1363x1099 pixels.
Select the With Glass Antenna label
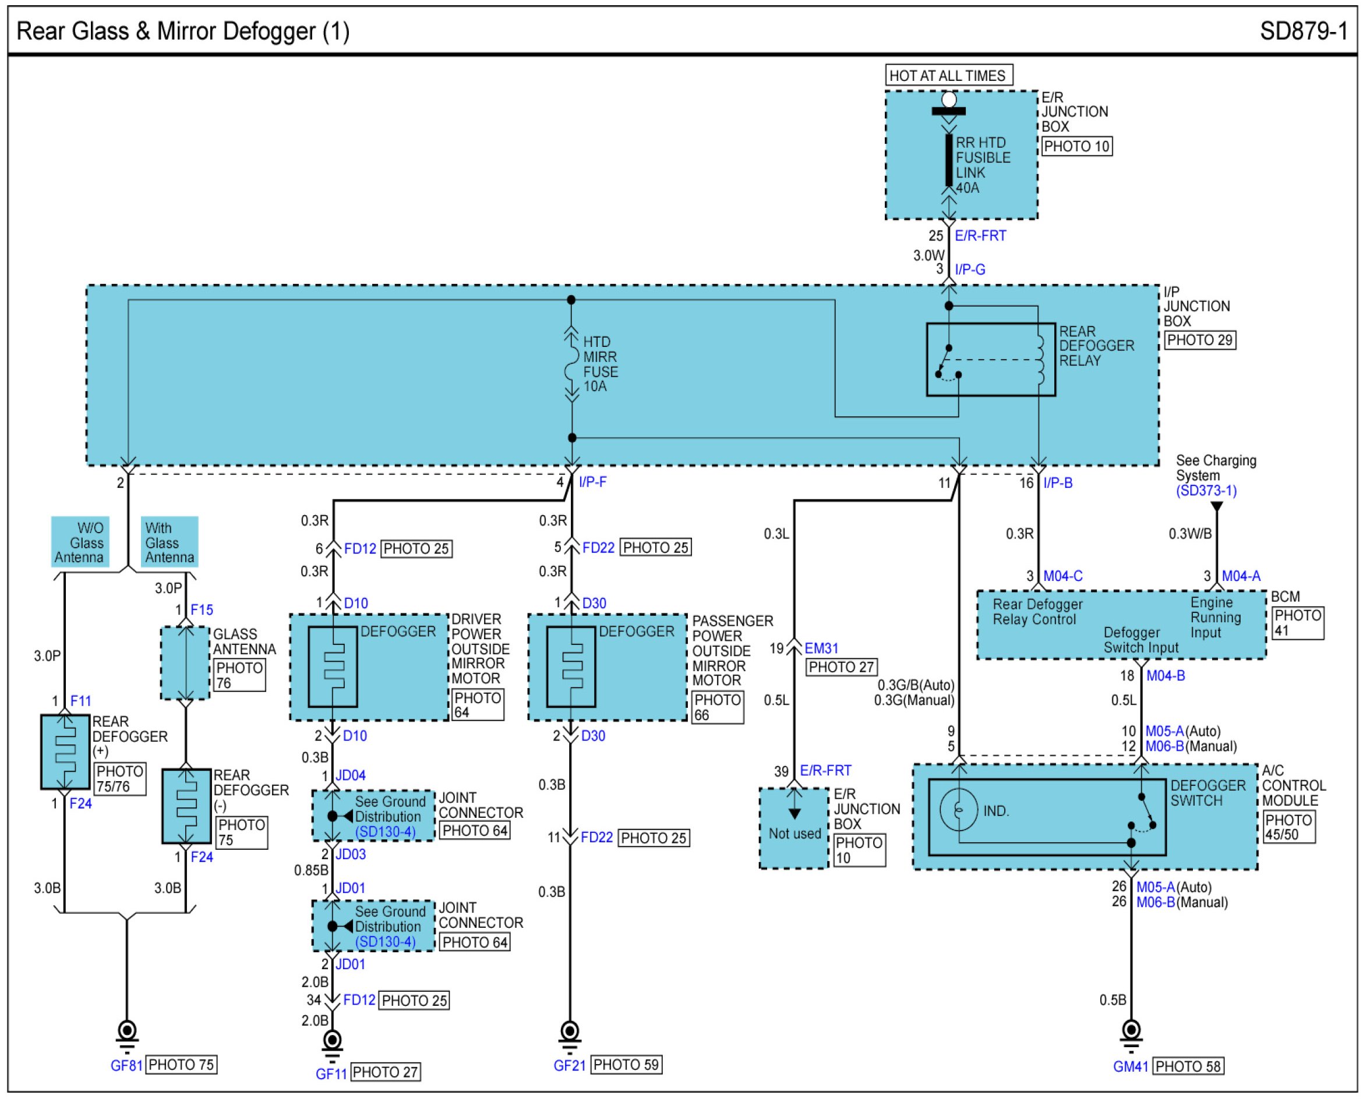169,543
